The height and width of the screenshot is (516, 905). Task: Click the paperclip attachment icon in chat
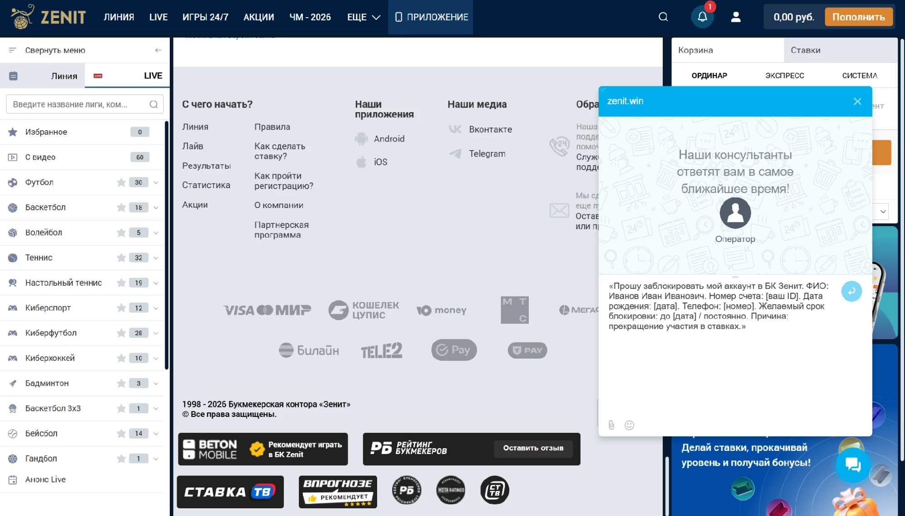[611, 425]
